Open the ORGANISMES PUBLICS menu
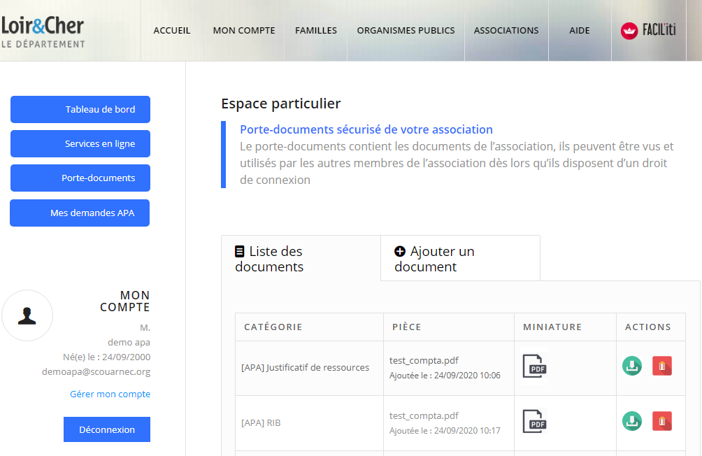The width and height of the screenshot is (702, 456). coord(406,31)
